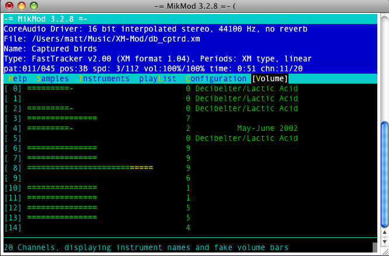Click channel [ 2] label
The image size is (389, 256).
tap(13, 109)
